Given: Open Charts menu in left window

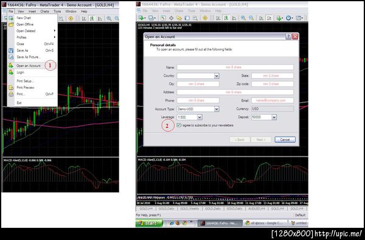Looking at the screenshot, I should tap(44, 11).
